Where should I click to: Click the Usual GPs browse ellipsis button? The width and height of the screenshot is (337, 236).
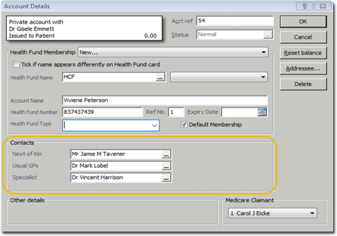pyautogui.click(x=166, y=165)
